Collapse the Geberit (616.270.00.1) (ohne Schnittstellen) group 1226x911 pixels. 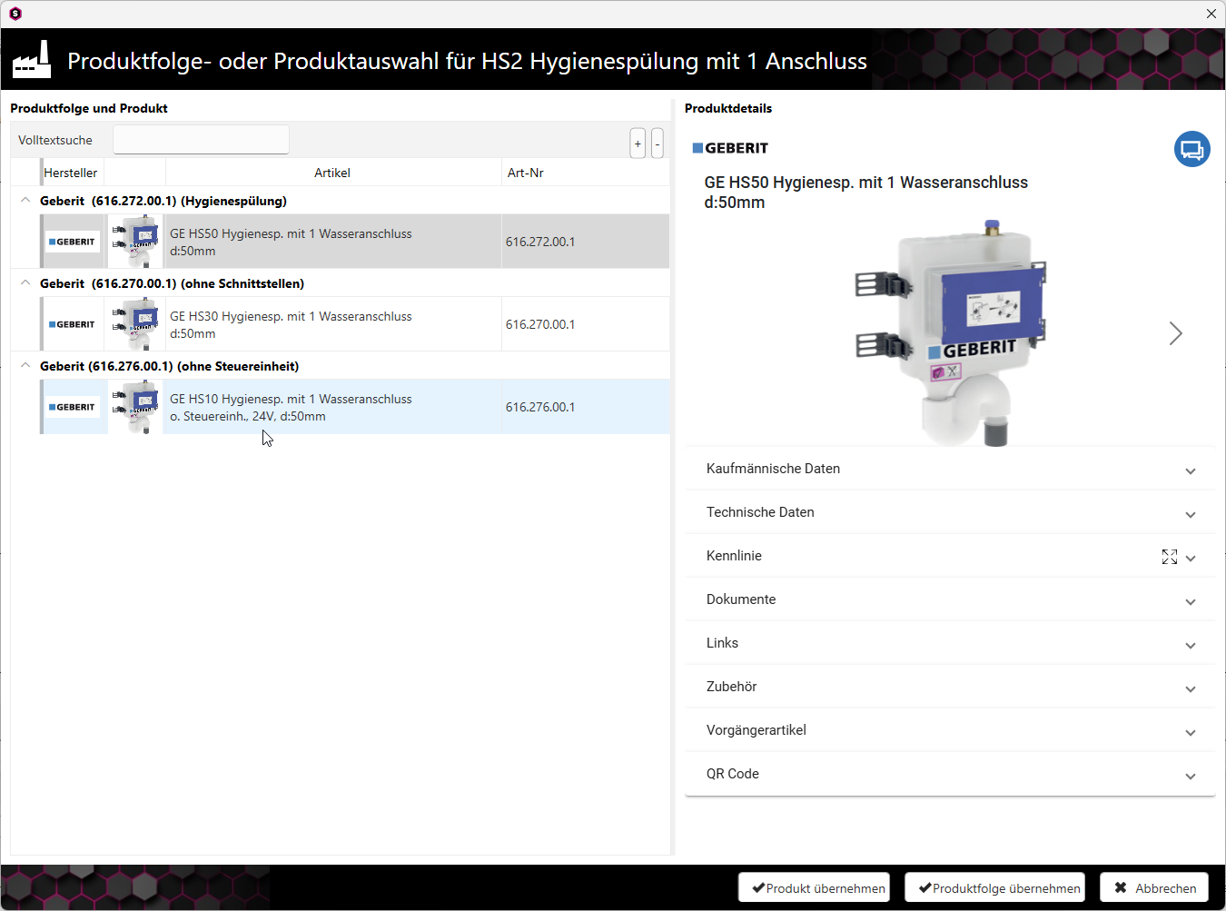tap(25, 283)
